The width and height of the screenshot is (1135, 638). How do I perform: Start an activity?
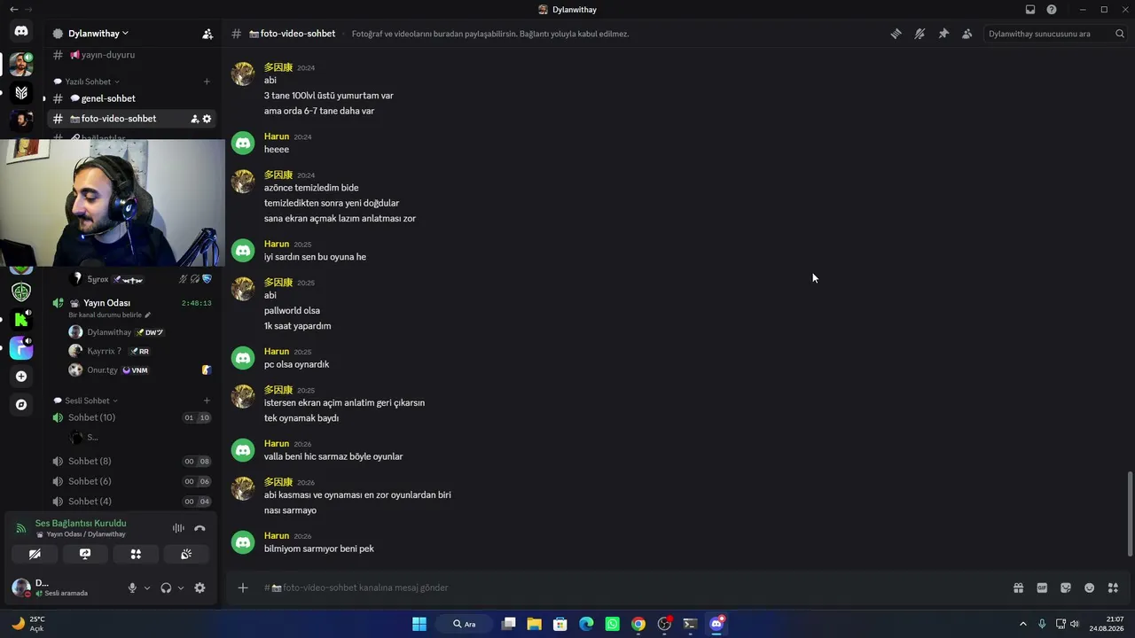pyautogui.click(x=136, y=554)
